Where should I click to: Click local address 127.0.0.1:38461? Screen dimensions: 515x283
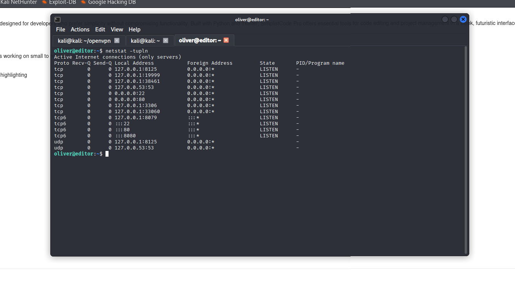[137, 81]
